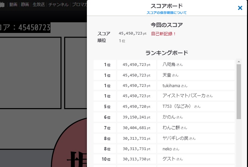Click the scrollbar up arrow
Viewport: 248px width, 167px height.
tap(239, 62)
